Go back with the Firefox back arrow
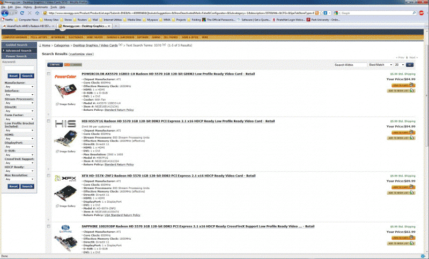Screen dimensions: 429x259 point(5,13)
